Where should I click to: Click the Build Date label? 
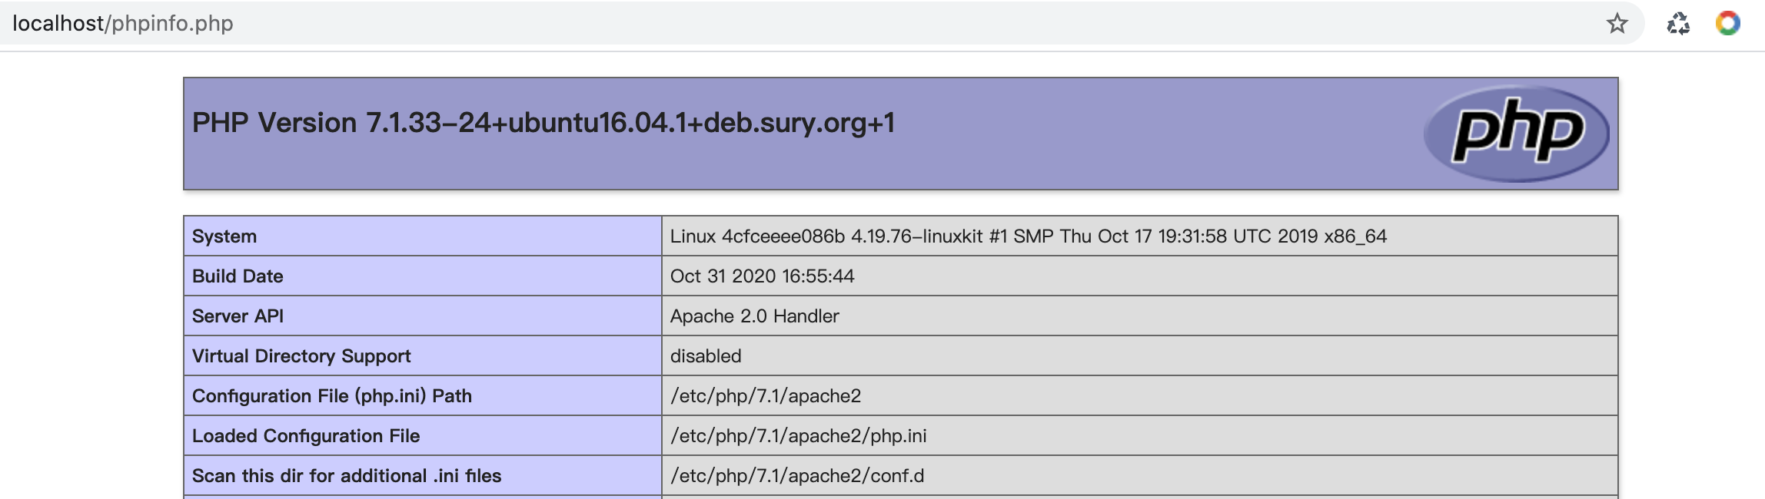238,276
